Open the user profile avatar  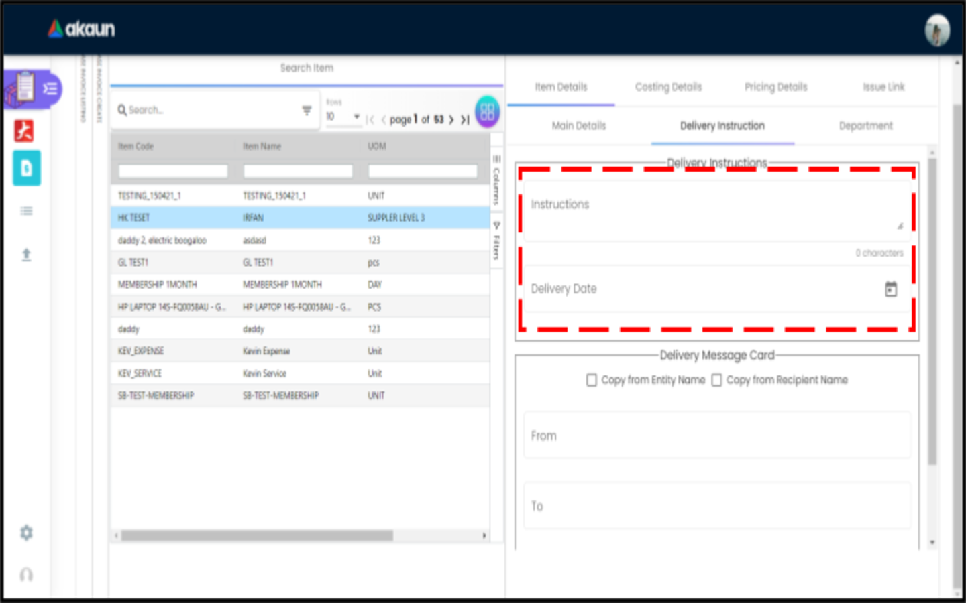[x=937, y=30]
